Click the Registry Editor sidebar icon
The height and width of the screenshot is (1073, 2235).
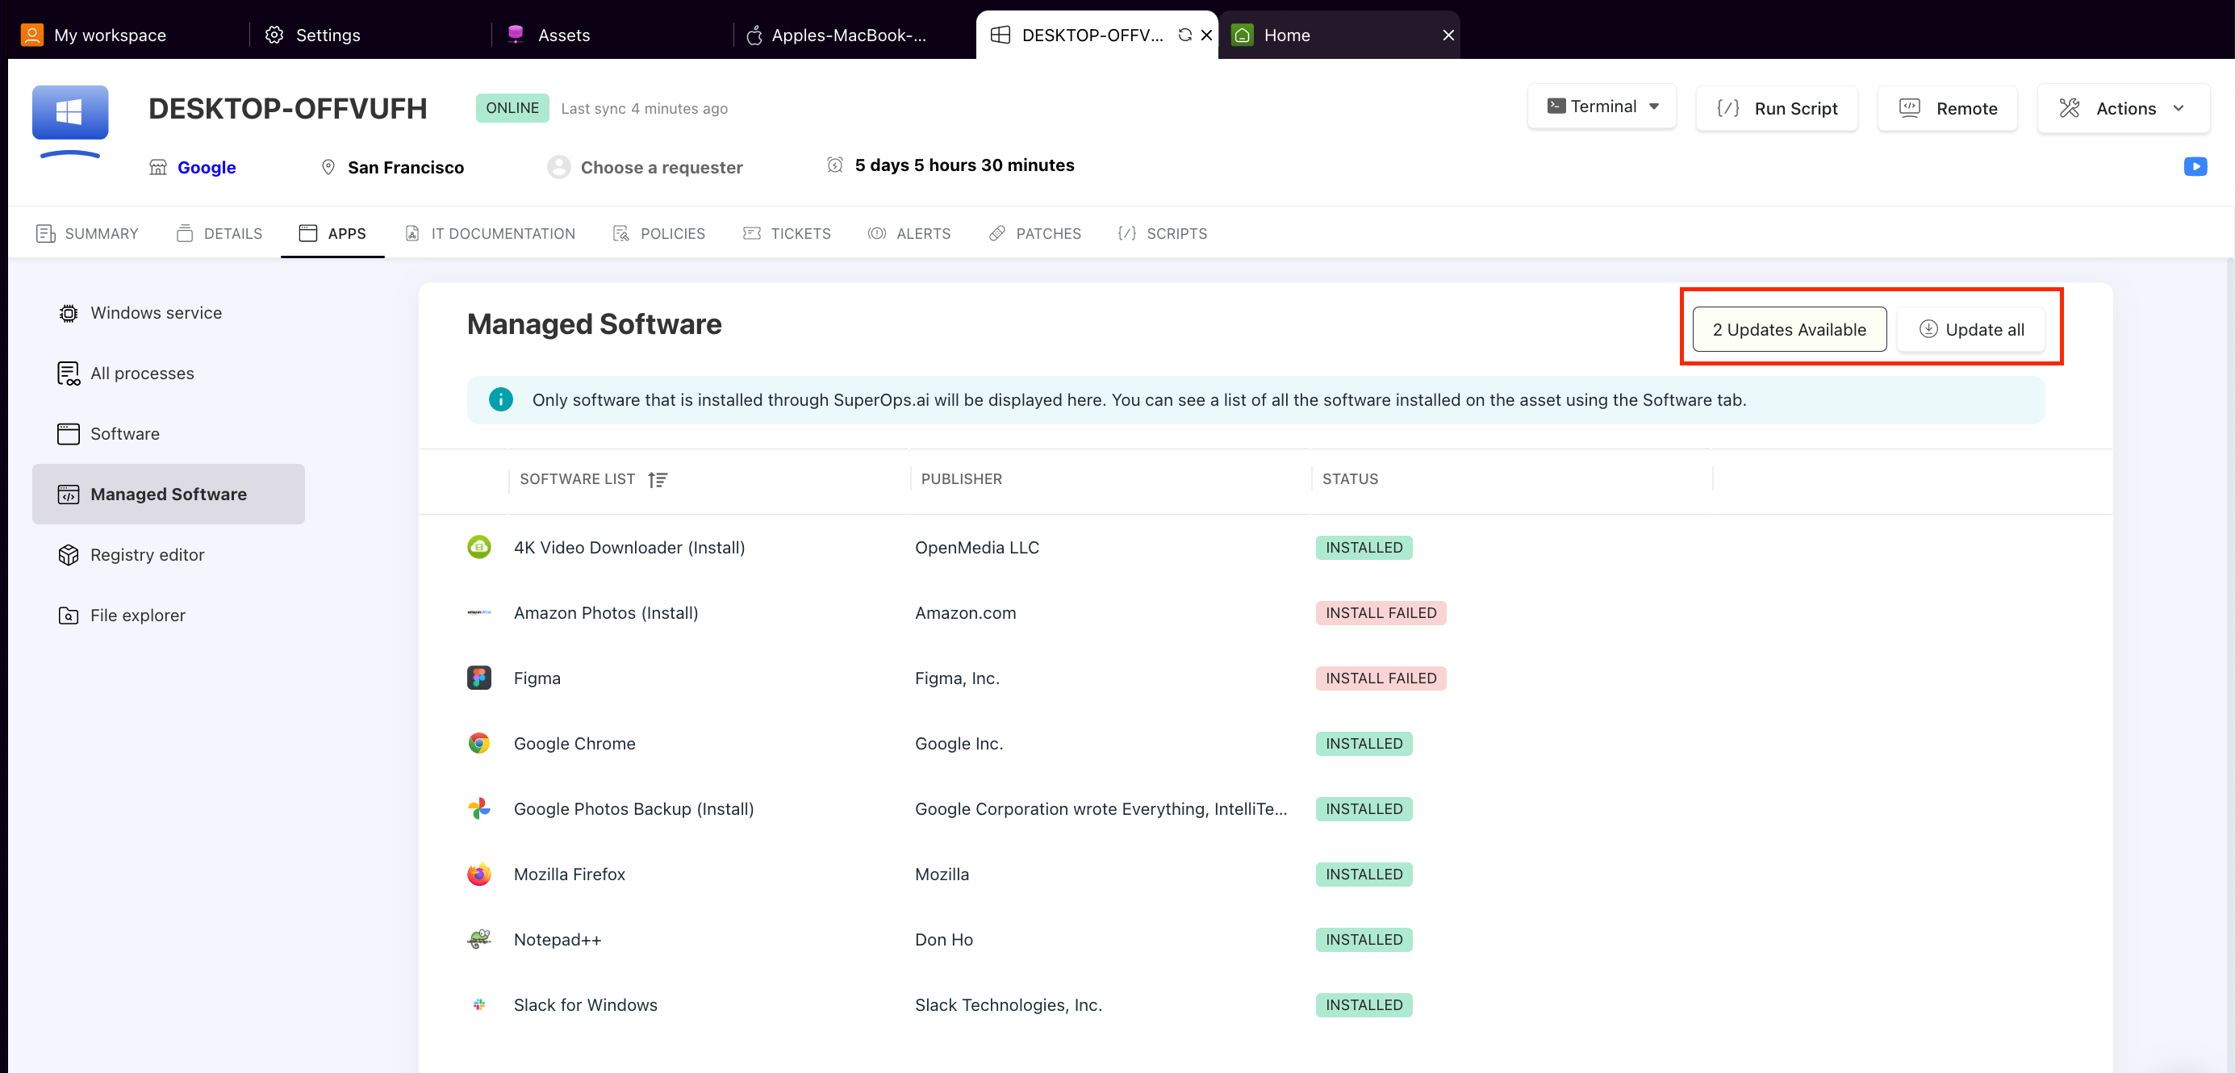click(67, 554)
